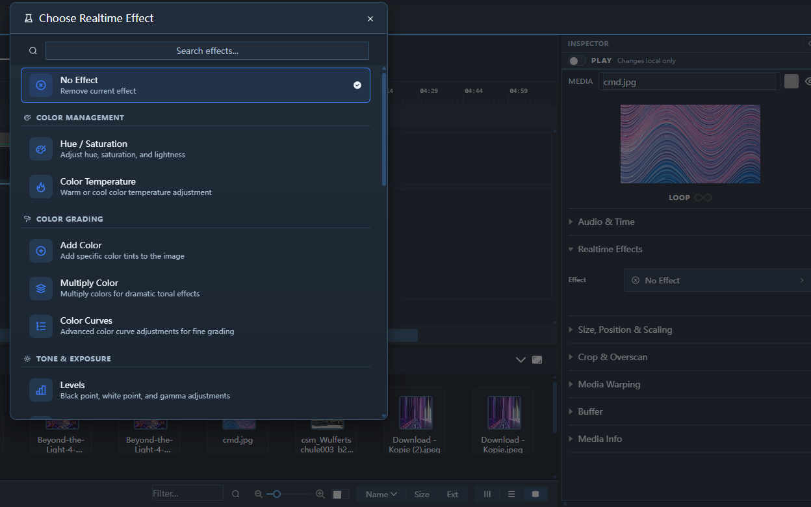This screenshot has width=811, height=507.
Task: Click the COLOR MANAGEMENT section header
Action: (x=80, y=118)
